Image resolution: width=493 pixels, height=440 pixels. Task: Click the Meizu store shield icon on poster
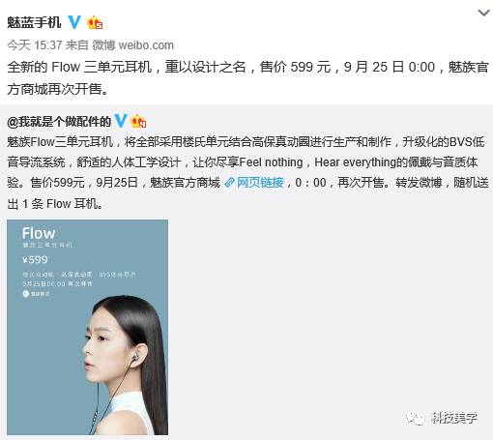tap(26, 294)
